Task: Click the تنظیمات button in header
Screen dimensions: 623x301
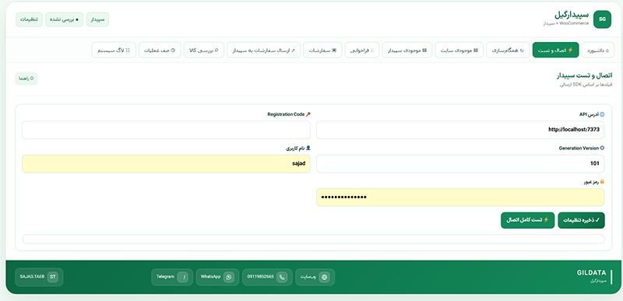Action: (29, 19)
